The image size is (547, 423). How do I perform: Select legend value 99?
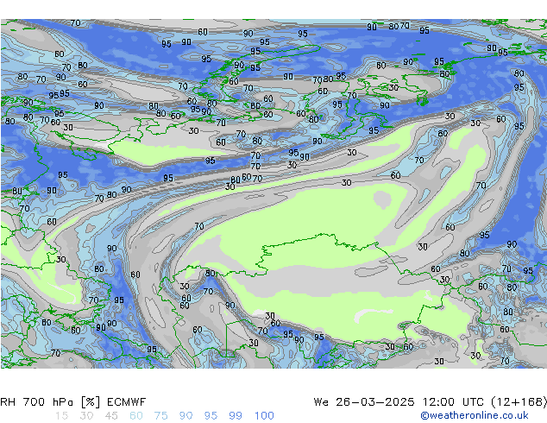point(236,416)
